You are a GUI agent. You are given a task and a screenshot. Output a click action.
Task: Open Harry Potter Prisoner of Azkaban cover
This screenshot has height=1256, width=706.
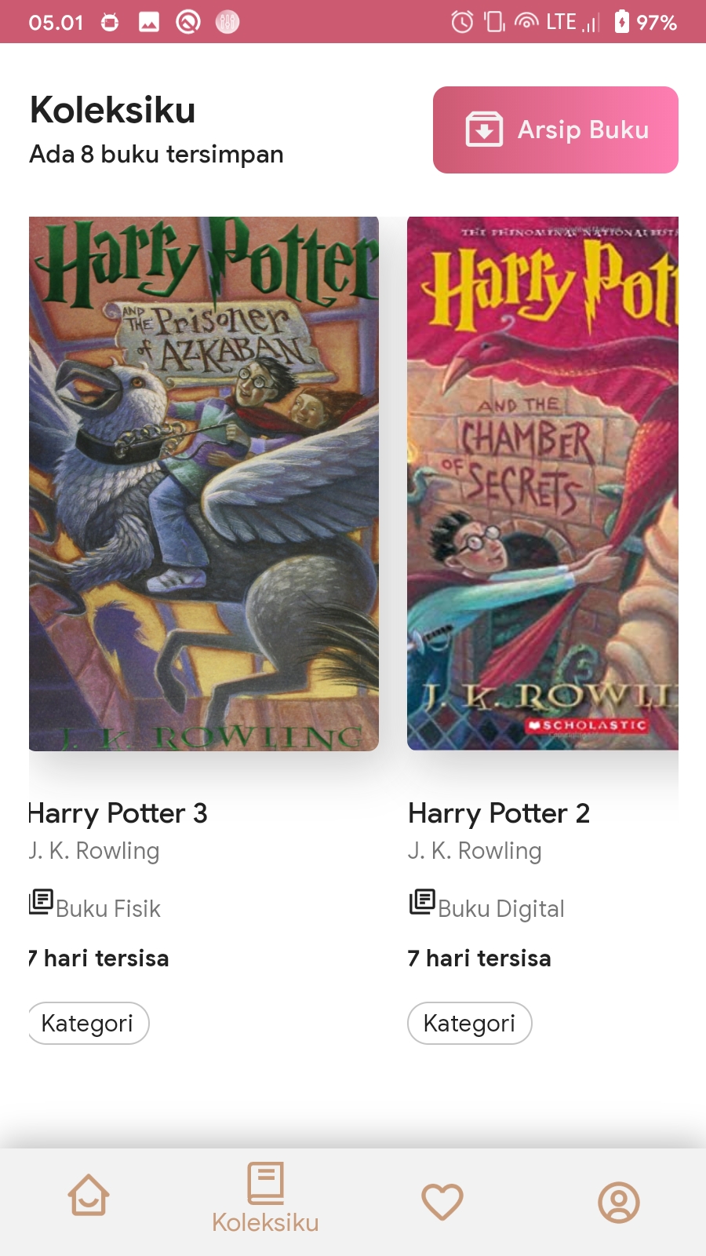pos(204,484)
